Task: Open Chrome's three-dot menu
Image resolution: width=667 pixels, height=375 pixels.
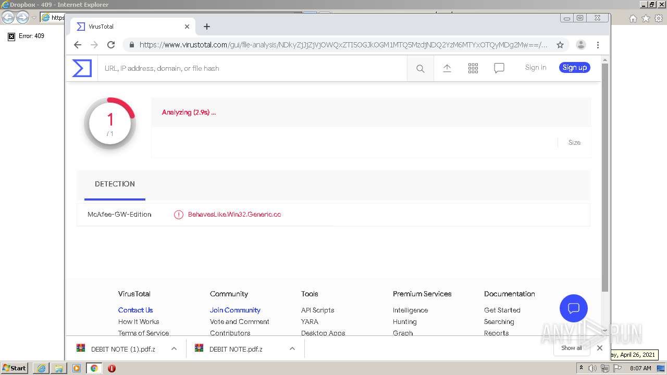Action: 598,45
